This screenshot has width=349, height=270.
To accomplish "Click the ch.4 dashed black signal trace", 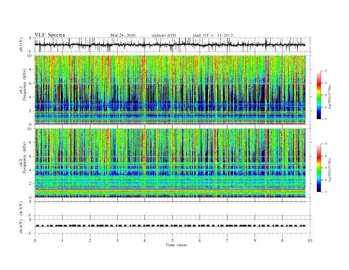I will pos(170,226).
